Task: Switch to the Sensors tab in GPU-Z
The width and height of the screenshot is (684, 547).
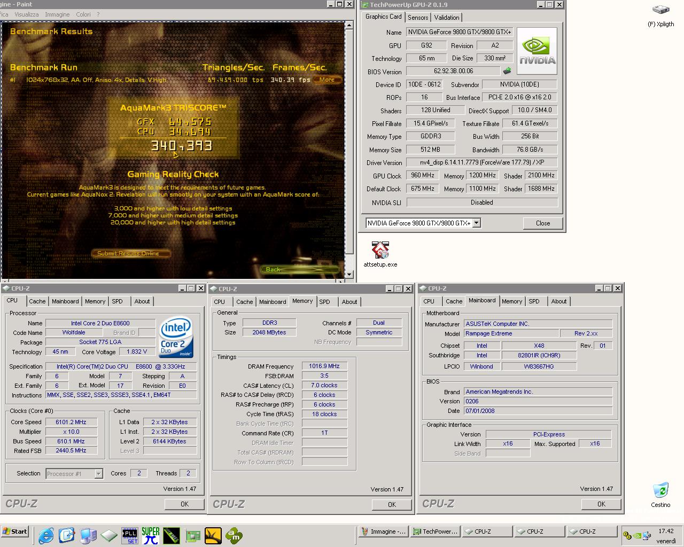Action: [x=418, y=18]
